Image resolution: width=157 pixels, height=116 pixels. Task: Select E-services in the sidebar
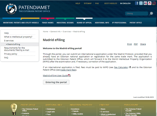pyautogui.click(x=9, y=41)
